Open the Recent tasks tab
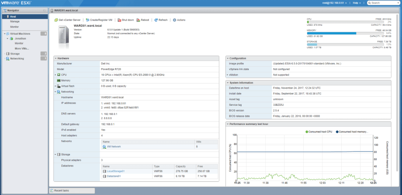 point(72,191)
